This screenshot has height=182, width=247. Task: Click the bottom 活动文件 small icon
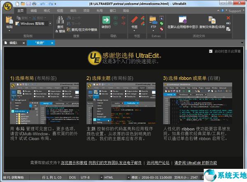pyautogui.click(x=228, y=29)
